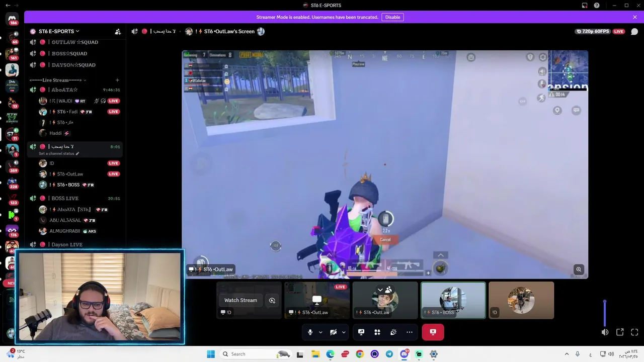Collapse the Live Stream category
This screenshot has height=362, width=644.
pos(58,80)
